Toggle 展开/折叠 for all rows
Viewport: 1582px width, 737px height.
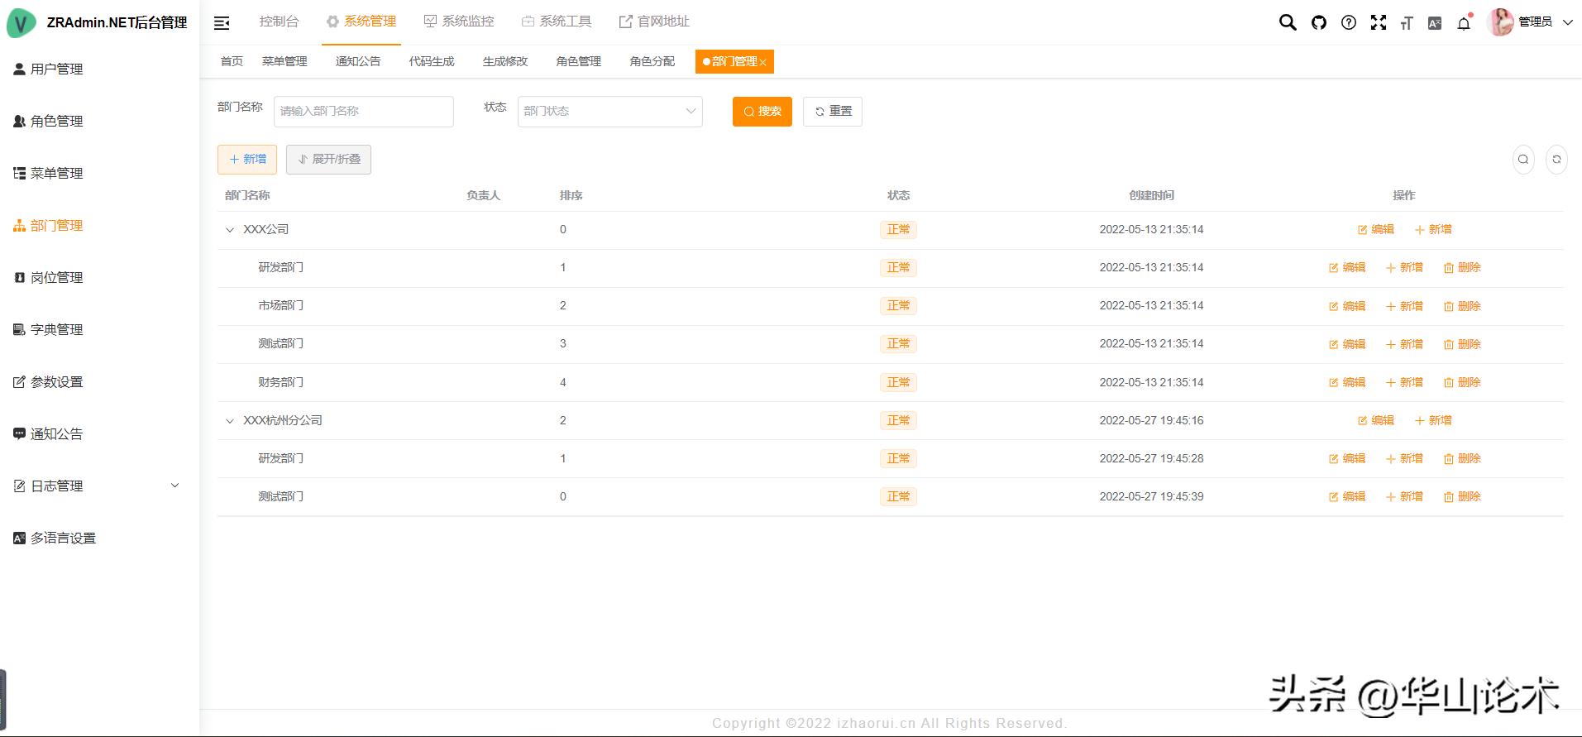coord(328,160)
